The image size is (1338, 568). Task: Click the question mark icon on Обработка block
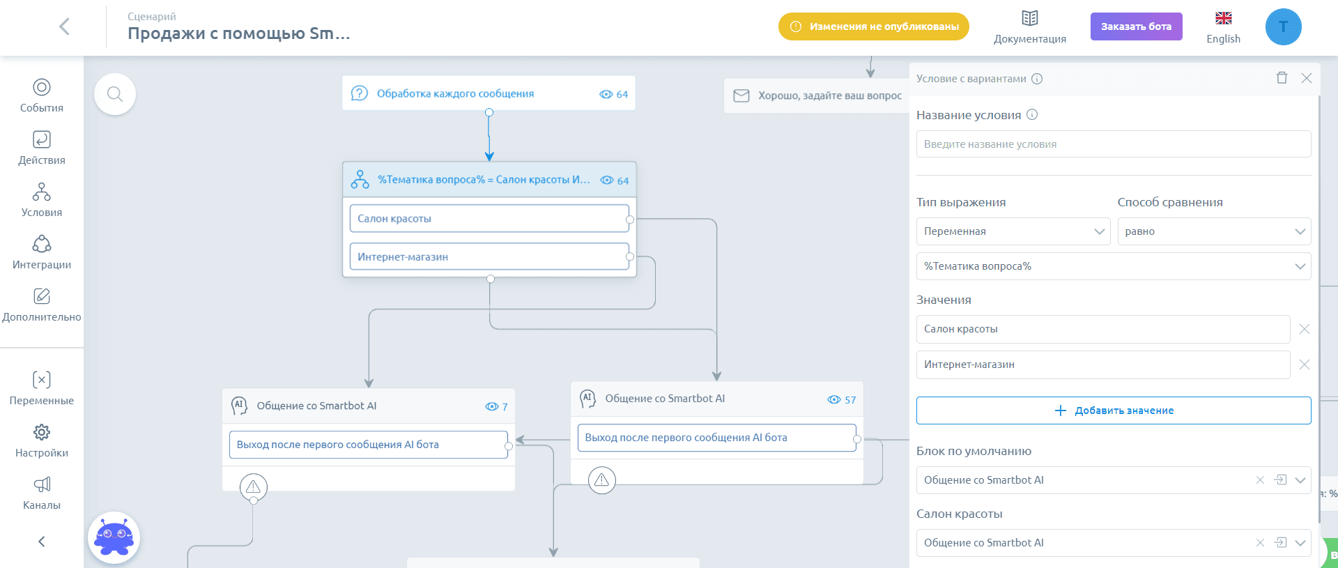click(360, 93)
